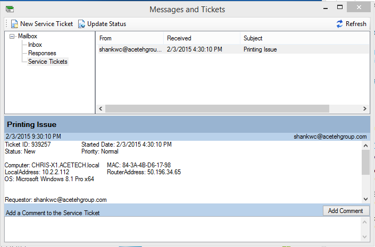Sort by the Subject column header
This screenshot has height=247, width=375.
point(305,38)
